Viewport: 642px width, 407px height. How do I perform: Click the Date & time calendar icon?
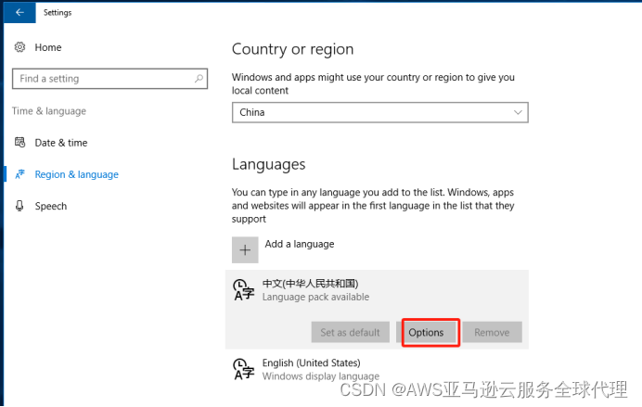coord(19,143)
